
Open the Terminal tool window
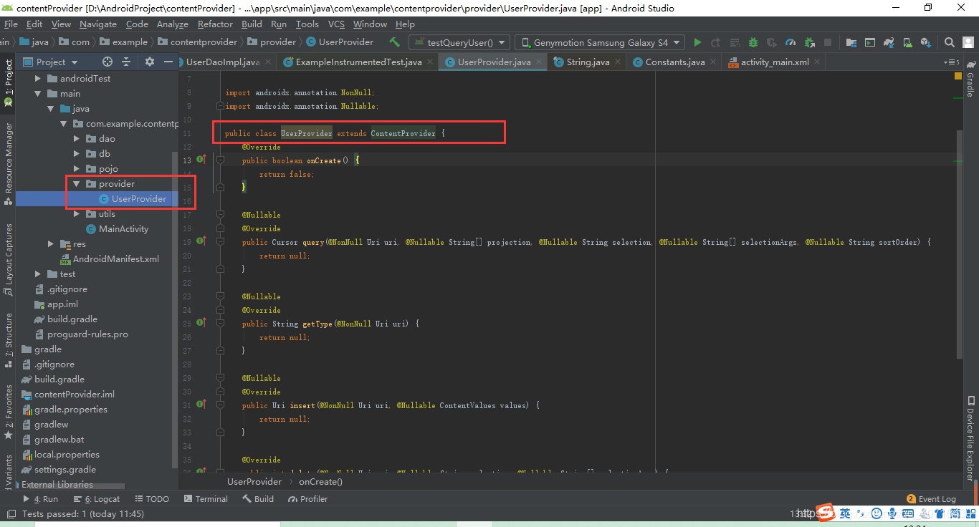[x=206, y=499]
